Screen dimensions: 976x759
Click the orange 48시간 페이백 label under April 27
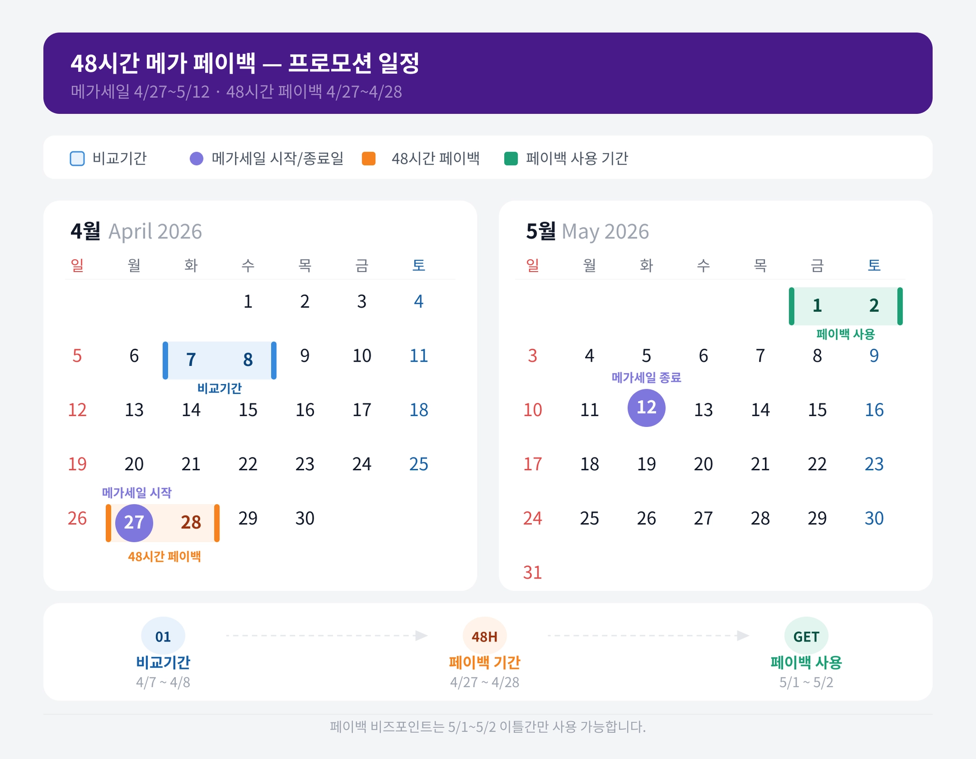click(x=164, y=557)
